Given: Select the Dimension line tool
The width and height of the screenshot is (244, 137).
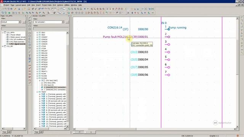Looking at the screenshot, I should 30,65.
